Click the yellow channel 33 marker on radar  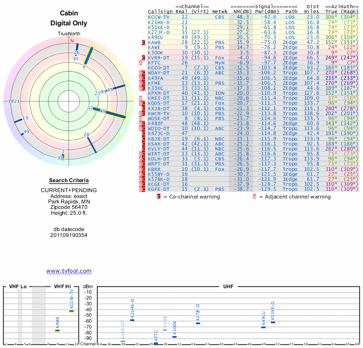tap(63, 157)
